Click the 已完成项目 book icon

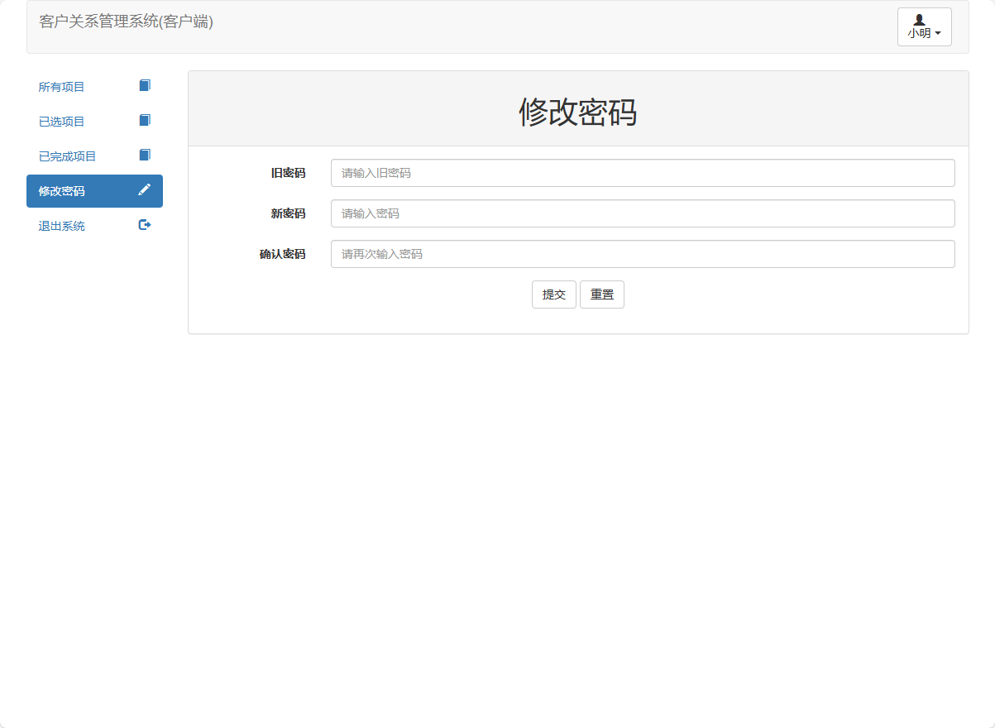point(145,155)
